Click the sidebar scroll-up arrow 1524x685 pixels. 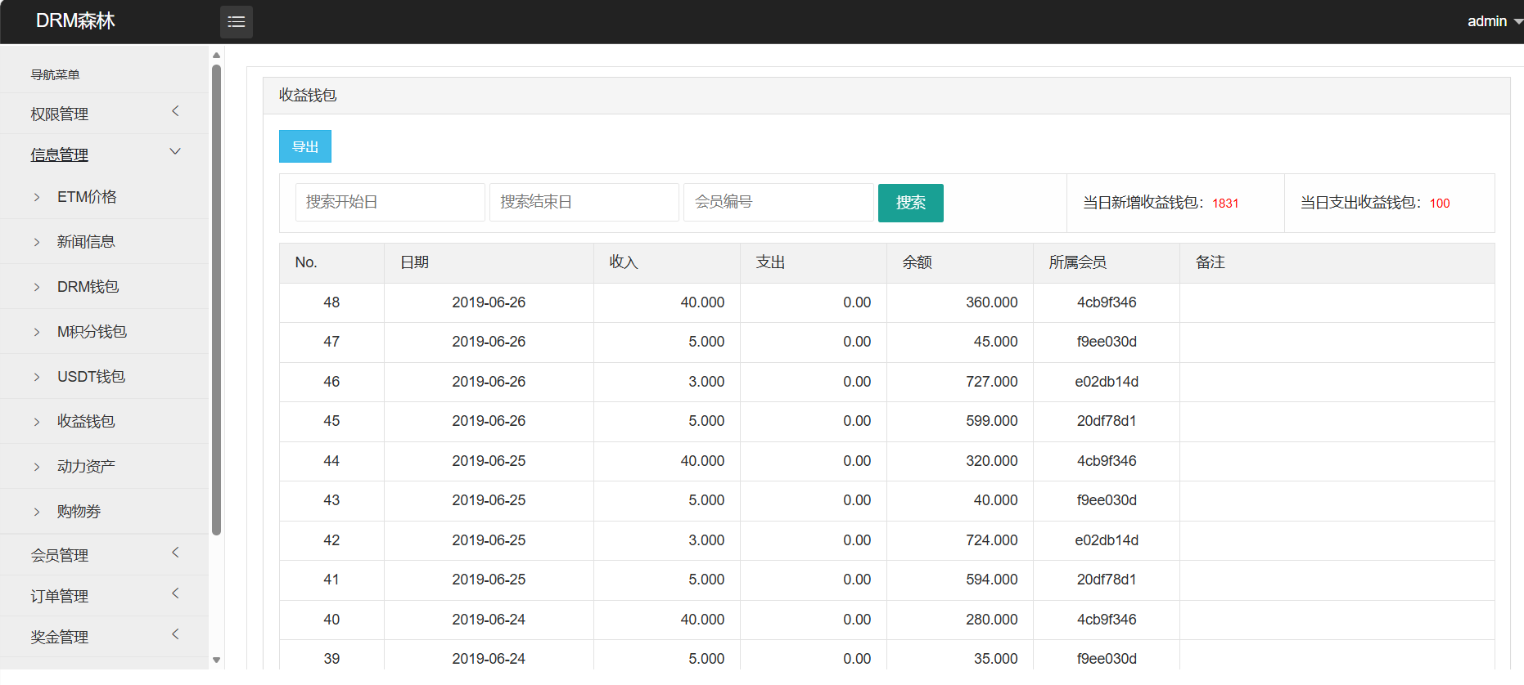[216, 56]
